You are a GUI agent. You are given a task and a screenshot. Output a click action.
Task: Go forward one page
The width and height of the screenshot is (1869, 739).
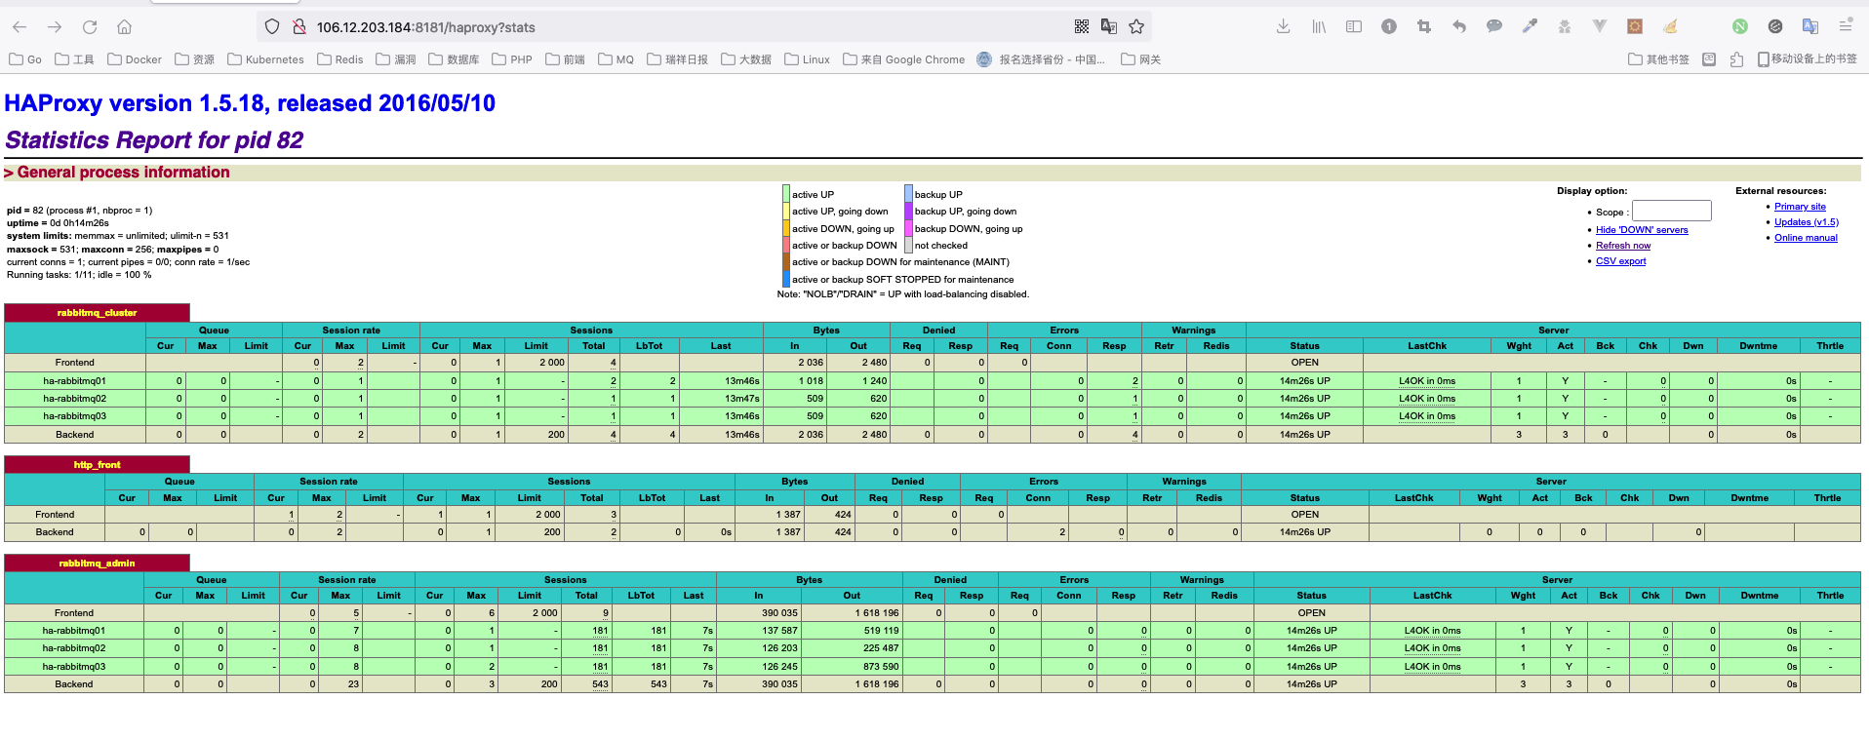[55, 27]
